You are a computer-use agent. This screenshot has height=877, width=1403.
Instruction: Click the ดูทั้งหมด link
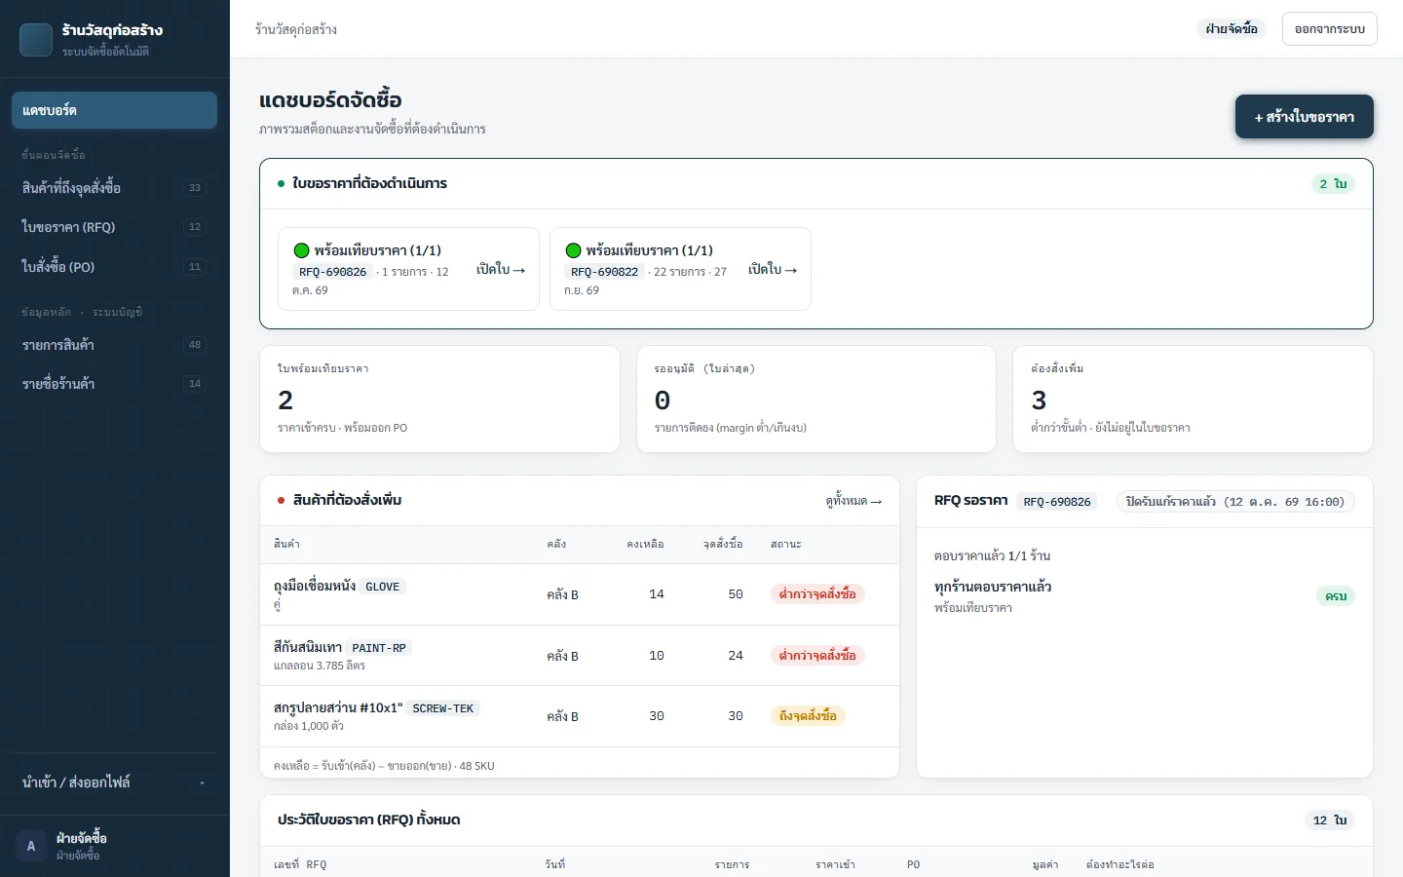point(853,501)
